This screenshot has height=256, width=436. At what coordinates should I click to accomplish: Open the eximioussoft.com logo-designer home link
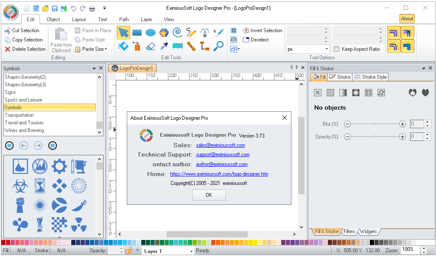[x=219, y=174]
